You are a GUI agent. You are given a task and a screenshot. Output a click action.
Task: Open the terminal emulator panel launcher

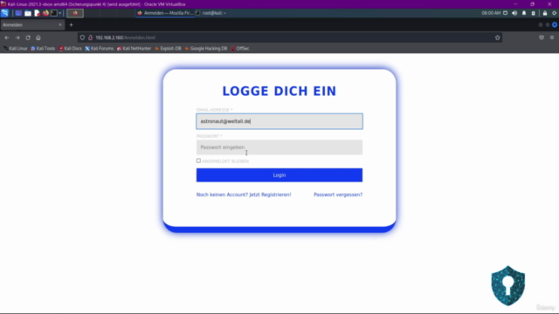[x=54, y=13]
